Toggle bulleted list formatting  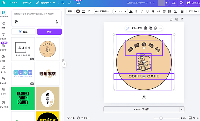tap(169, 12)
